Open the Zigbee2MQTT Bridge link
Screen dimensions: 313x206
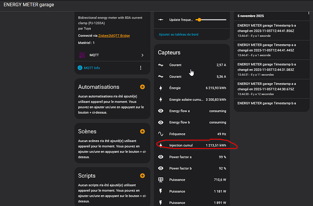point(114,35)
